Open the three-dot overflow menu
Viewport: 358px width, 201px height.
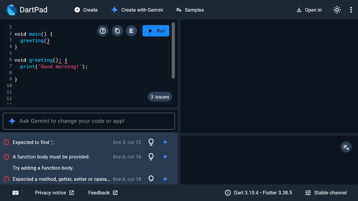(351, 10)
